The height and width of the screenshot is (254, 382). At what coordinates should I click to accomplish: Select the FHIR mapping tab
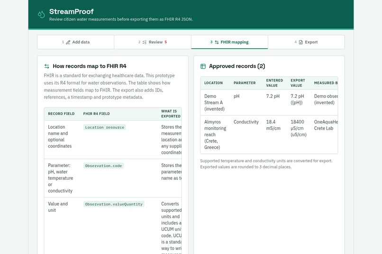click(x=229, y=42)
